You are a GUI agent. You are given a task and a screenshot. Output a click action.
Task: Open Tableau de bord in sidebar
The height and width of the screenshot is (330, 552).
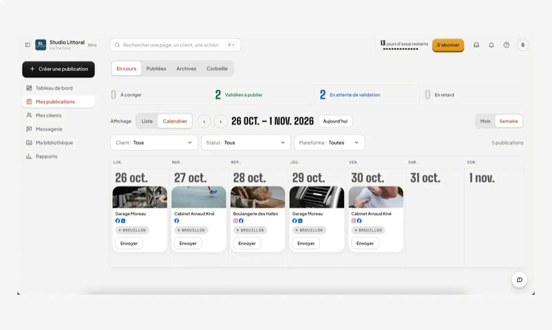[x=58, y=88]
